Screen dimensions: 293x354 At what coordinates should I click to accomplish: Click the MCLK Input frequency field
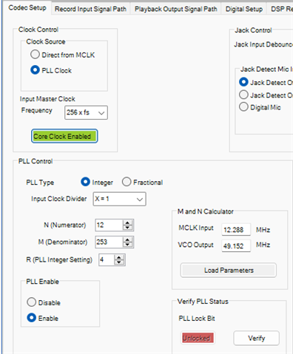pos(236,230)
